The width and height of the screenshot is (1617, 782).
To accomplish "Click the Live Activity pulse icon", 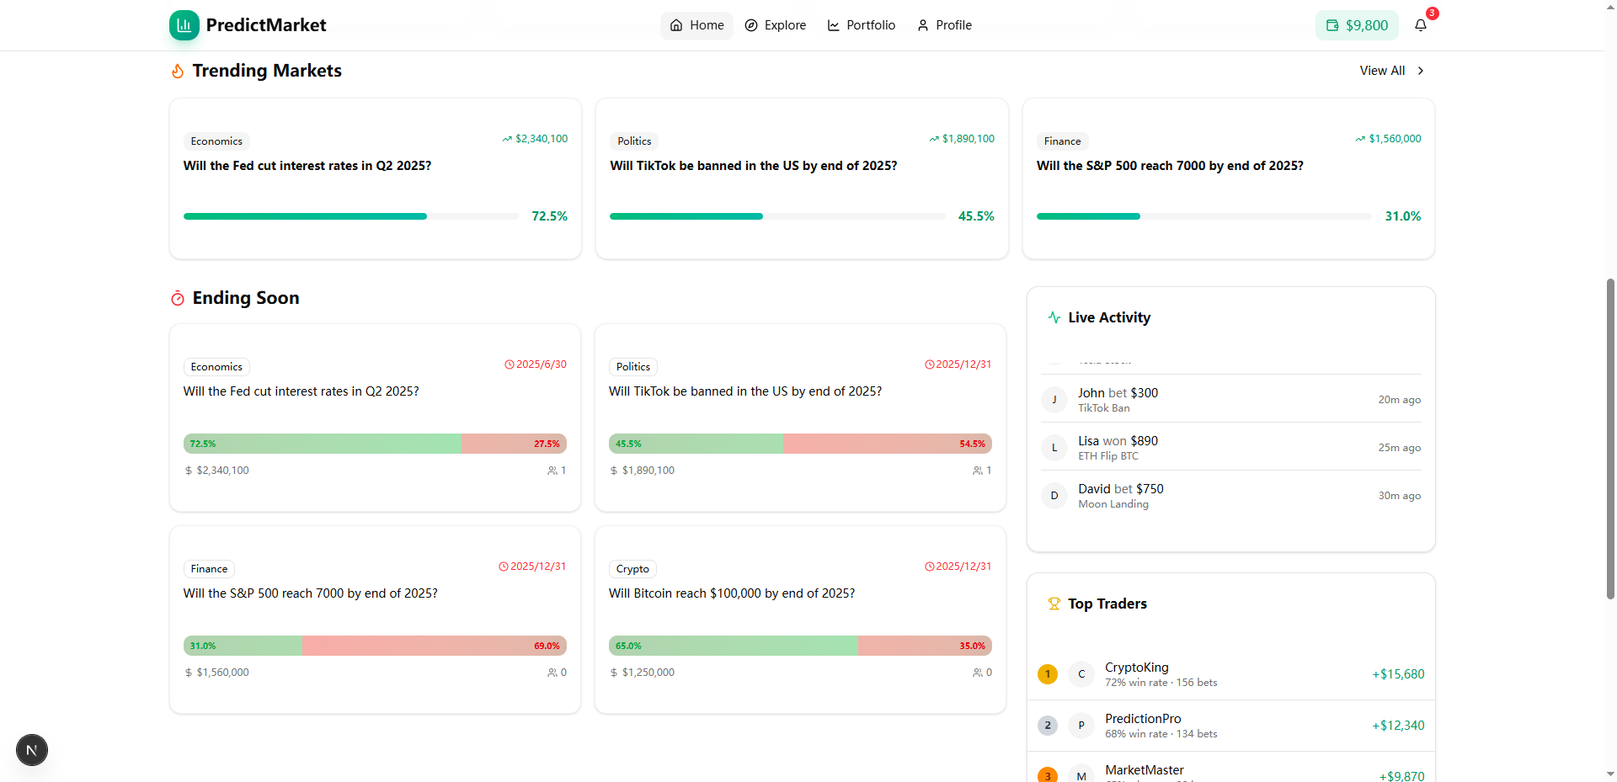I will [1054, 317].
